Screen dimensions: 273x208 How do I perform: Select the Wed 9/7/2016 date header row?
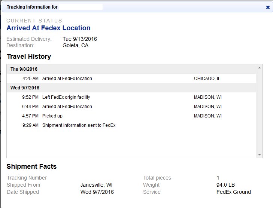coord(131,88)
